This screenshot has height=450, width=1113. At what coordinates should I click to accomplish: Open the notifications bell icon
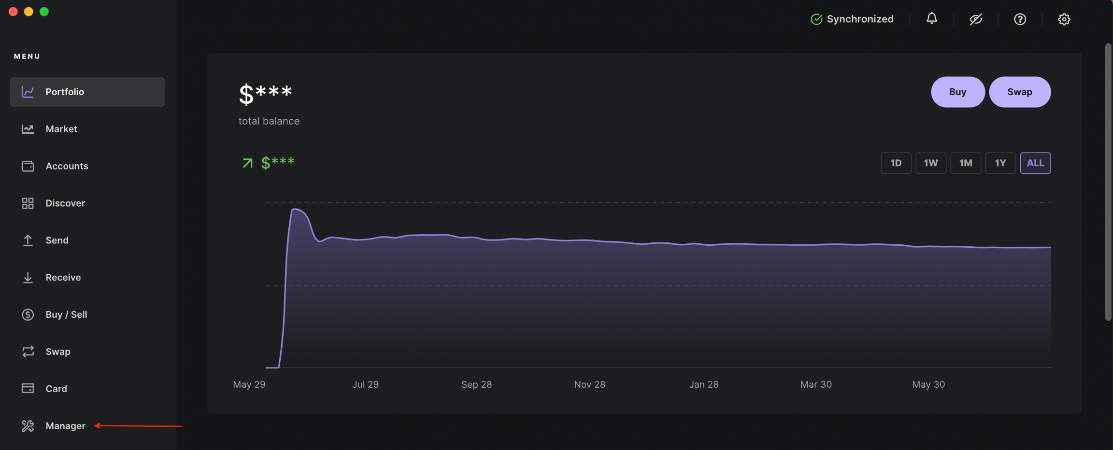click(x=931, y=19)
